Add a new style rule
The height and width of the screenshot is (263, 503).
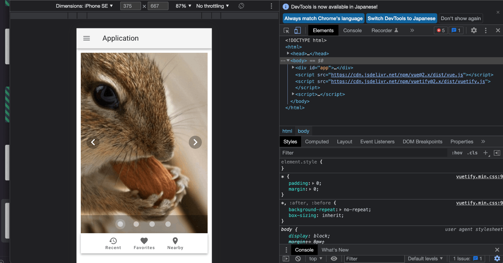[x=486, y=153]
